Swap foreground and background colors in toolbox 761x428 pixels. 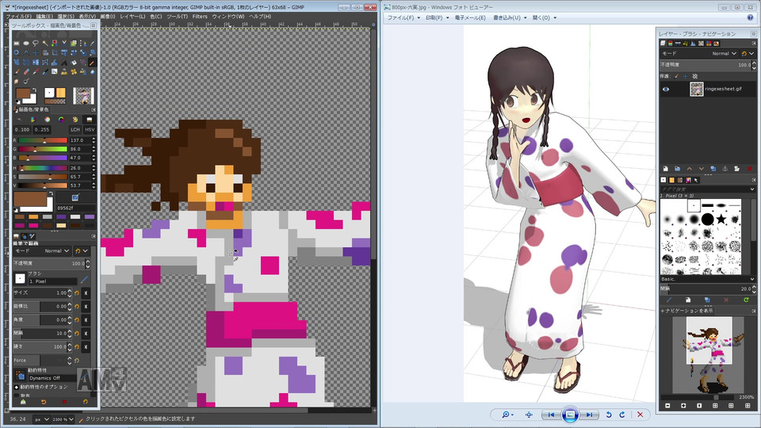tap(34, 90)
